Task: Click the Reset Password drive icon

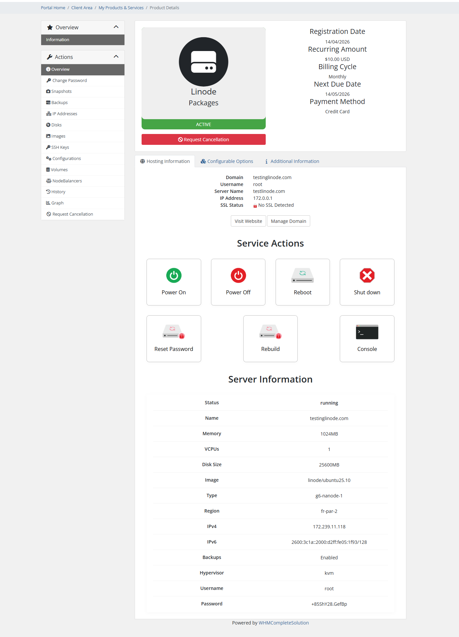Action: [174, 332]
